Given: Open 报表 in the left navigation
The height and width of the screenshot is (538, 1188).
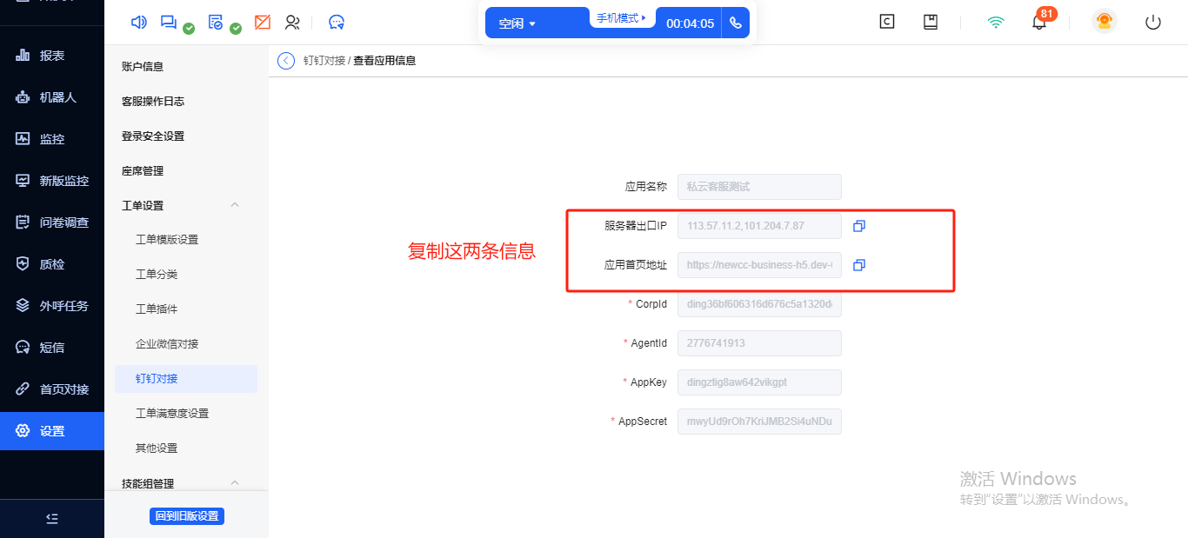Looking at the screenshot, I should pyautogui.click(x=52, y=56).
